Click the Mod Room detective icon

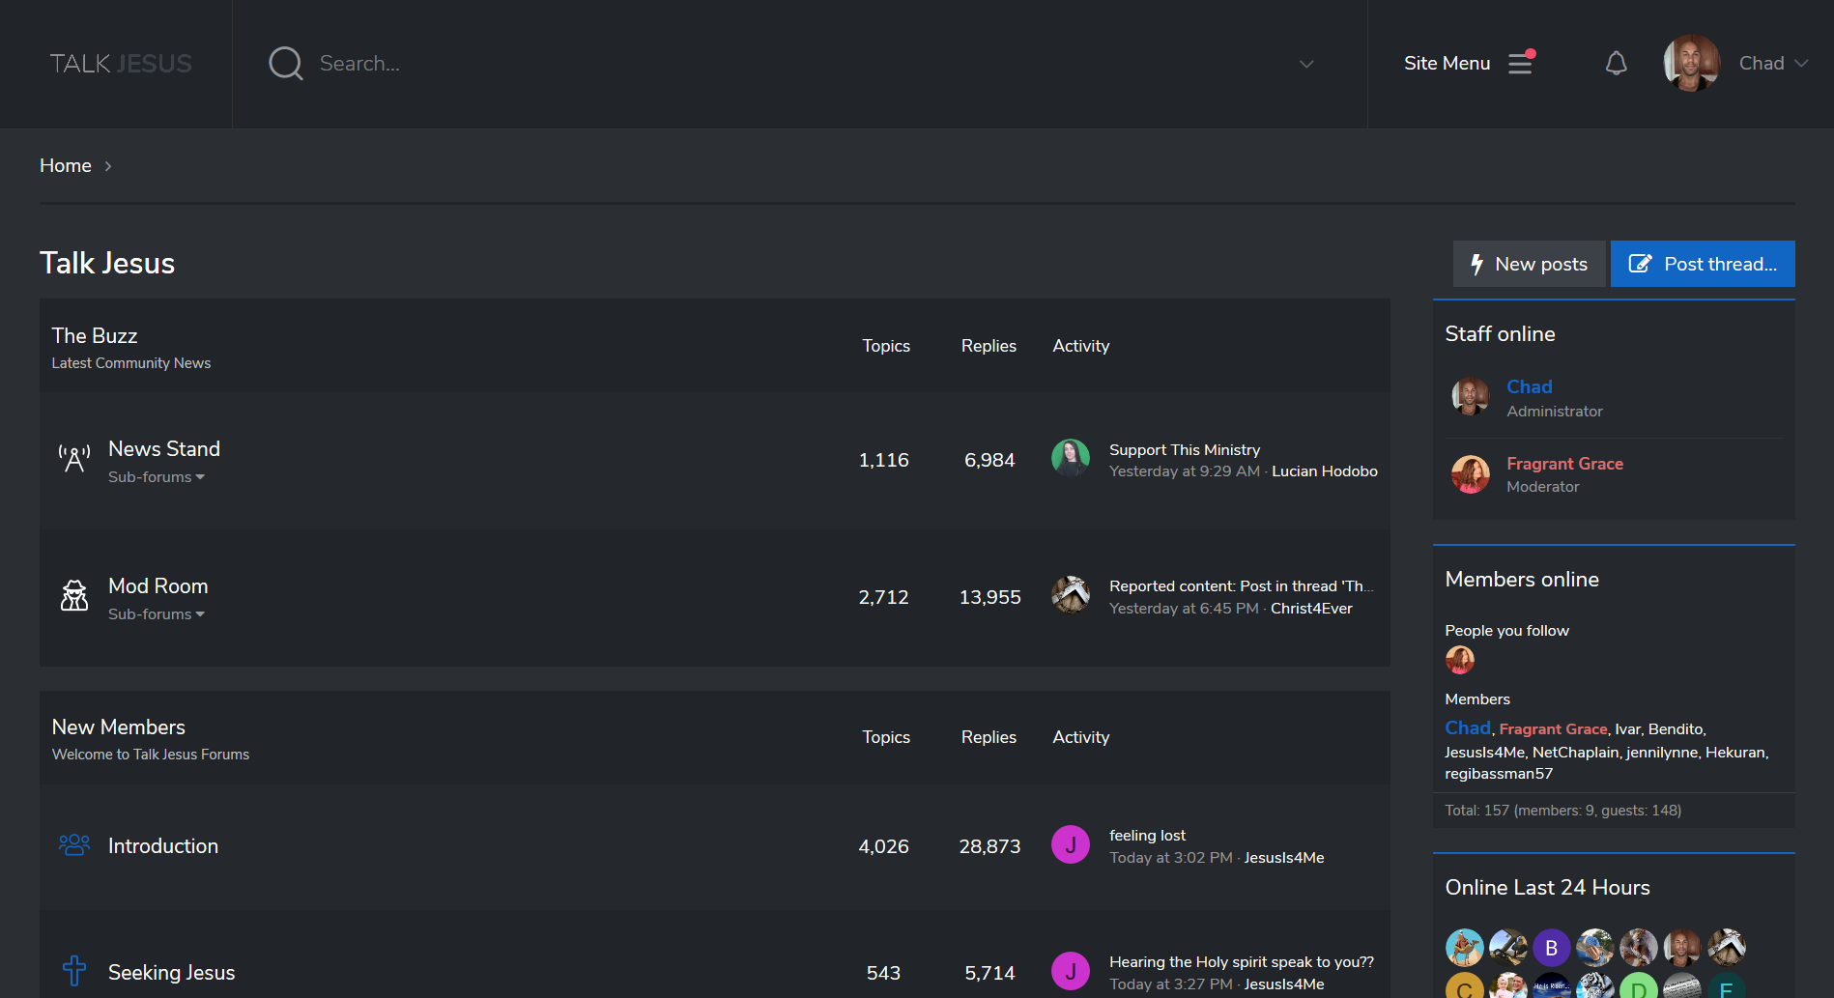click(x=74, y=596)
